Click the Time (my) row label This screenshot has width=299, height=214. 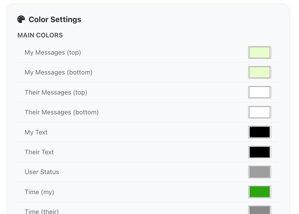point(39,192)
